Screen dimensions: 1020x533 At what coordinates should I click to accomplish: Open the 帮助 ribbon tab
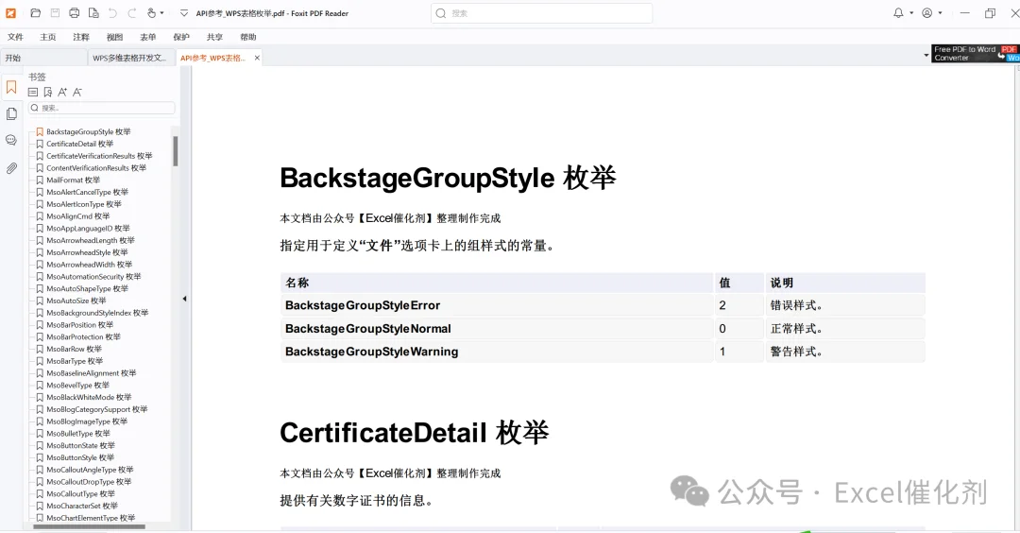tap(247, 37)
